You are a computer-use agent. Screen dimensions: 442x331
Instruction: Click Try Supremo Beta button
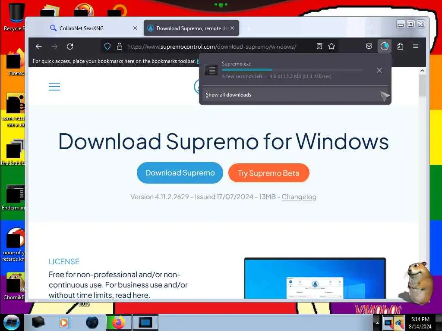pos(268,173)
